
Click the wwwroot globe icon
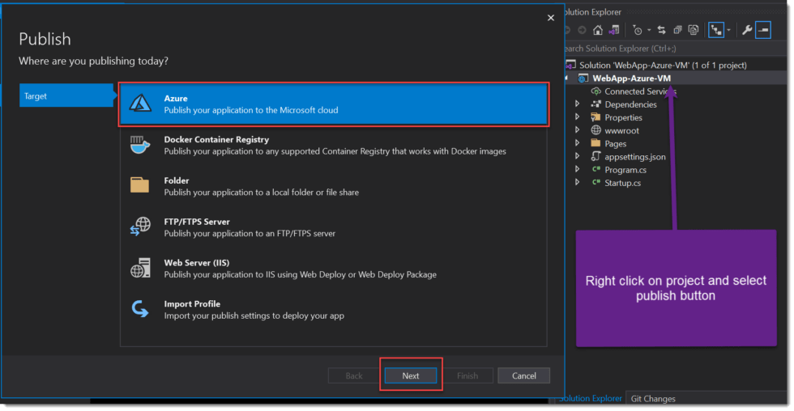[596, 130]
